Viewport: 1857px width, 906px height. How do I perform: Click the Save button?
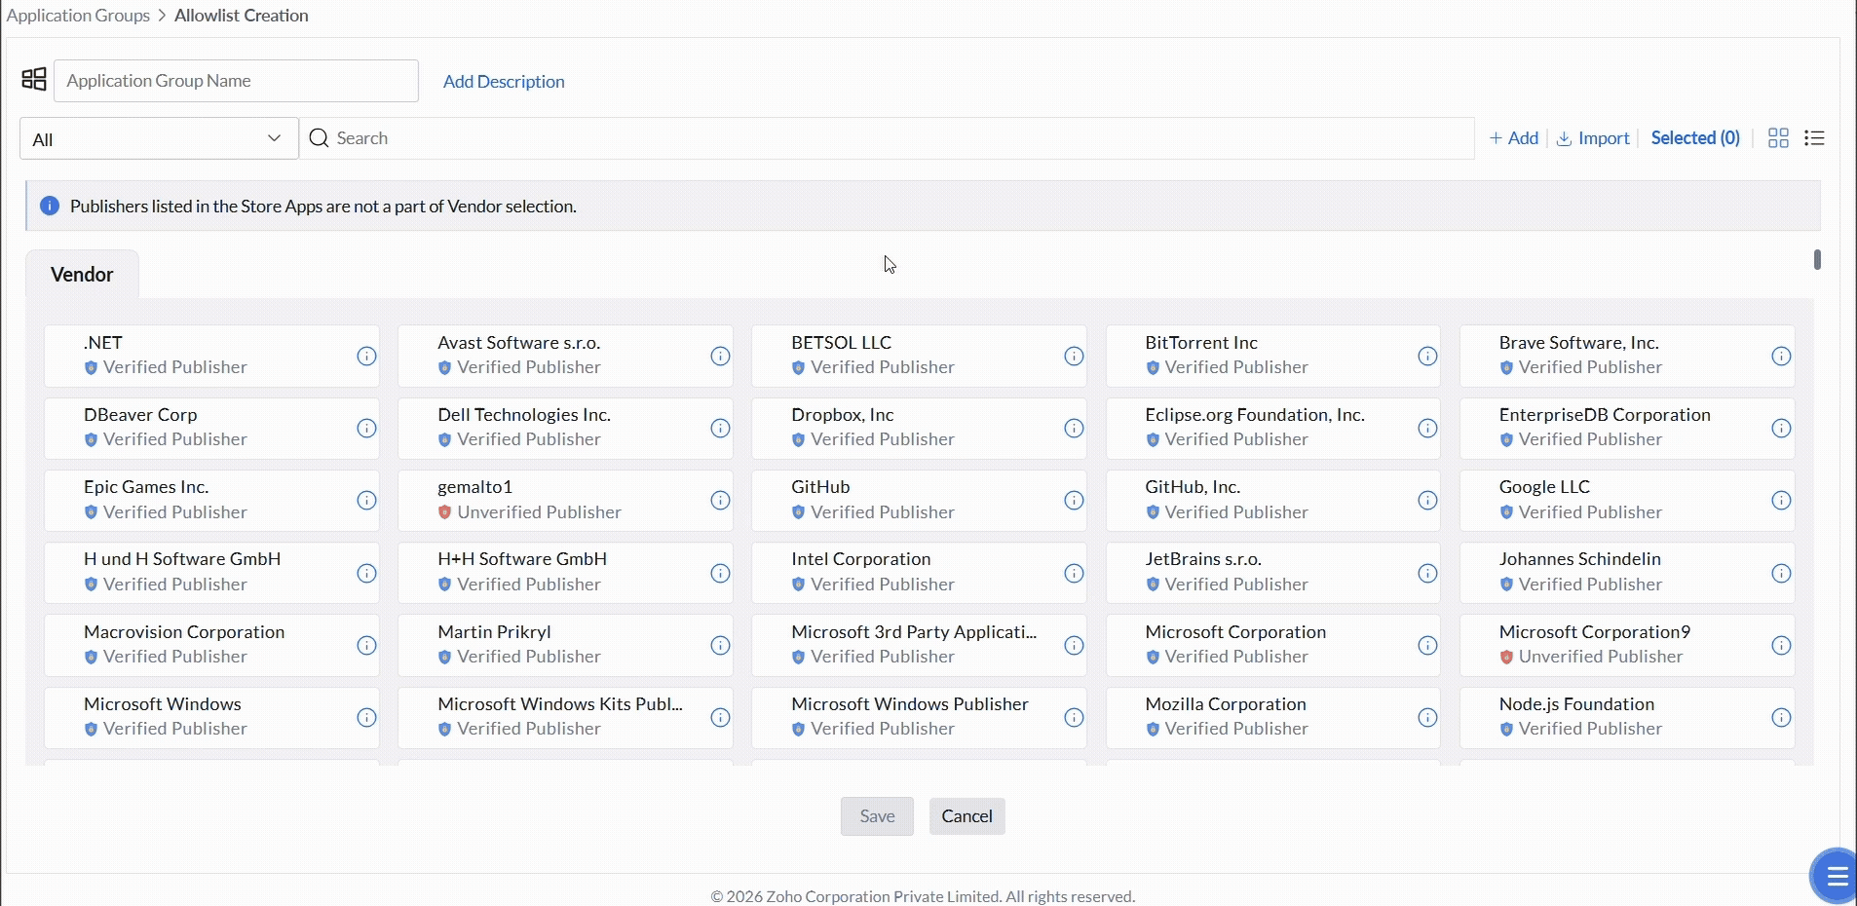[877, 816]
